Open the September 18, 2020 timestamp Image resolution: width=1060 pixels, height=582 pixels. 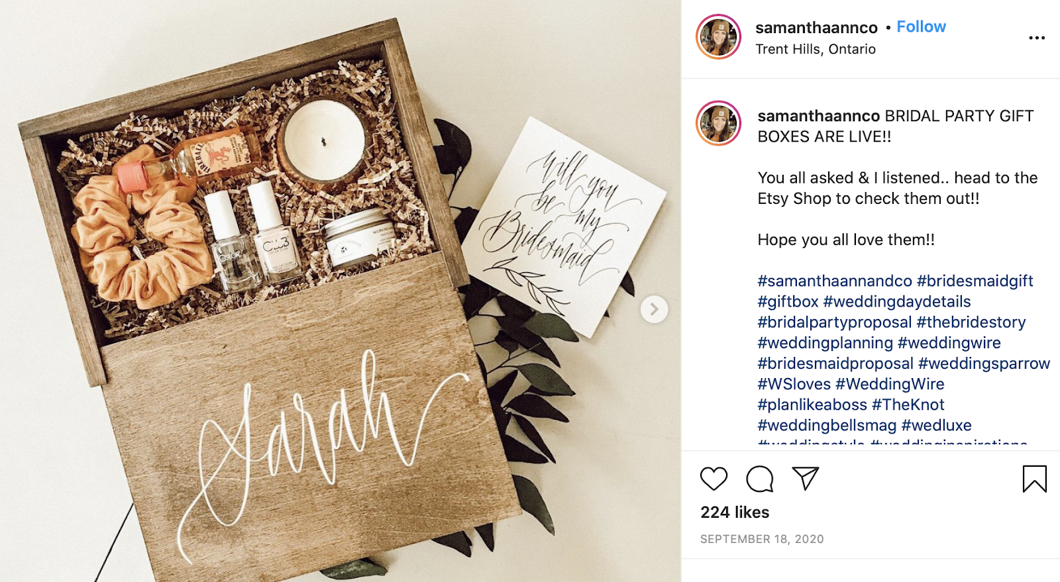pyautogui.click(x=762, y=539)
